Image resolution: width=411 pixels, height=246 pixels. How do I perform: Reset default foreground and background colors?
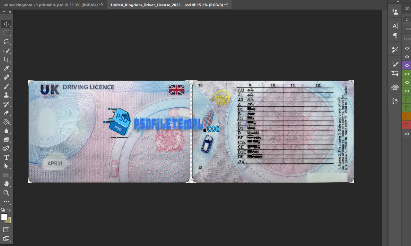3,210
